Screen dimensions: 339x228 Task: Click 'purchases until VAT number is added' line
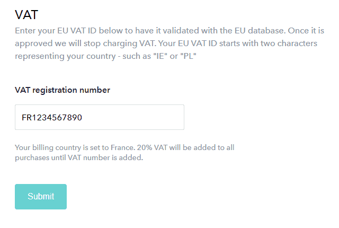pos(78,157)
